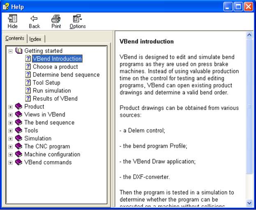The height and width of the screenshot is (210, 256).
Task: Minimize the Help window
Action: [228, 7]
